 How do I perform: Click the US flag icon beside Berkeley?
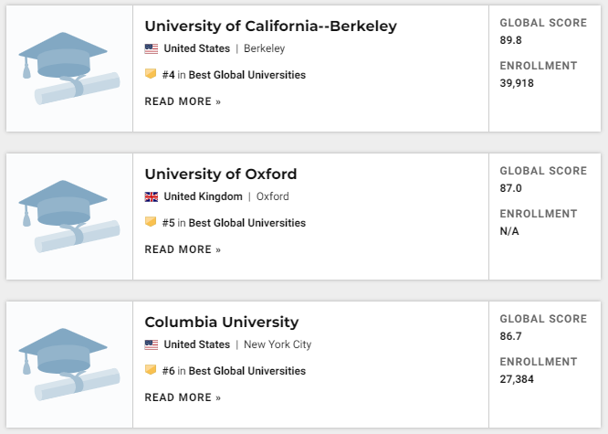click(x=152, y=48)
